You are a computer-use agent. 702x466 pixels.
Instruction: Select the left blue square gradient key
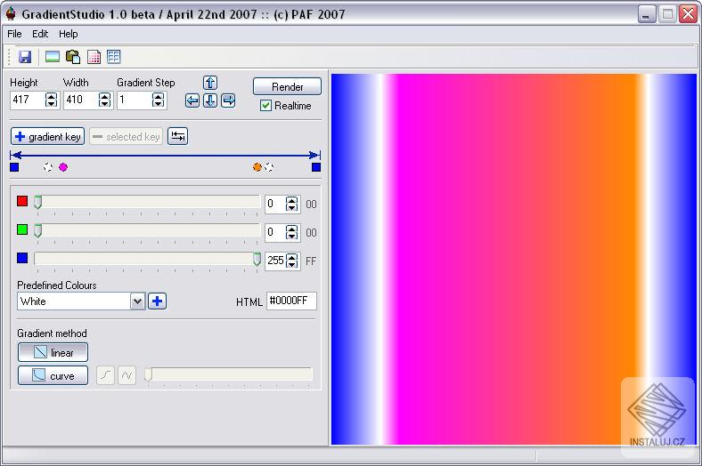coord(14,167)
